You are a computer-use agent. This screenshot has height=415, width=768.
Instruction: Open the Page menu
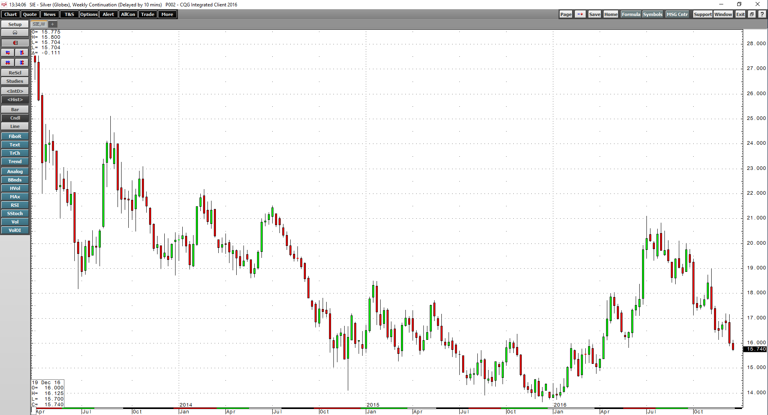[x=566, y=14]
